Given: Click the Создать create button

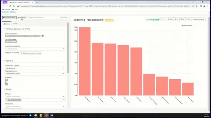Looking at the screenshot, I should 65,17.
